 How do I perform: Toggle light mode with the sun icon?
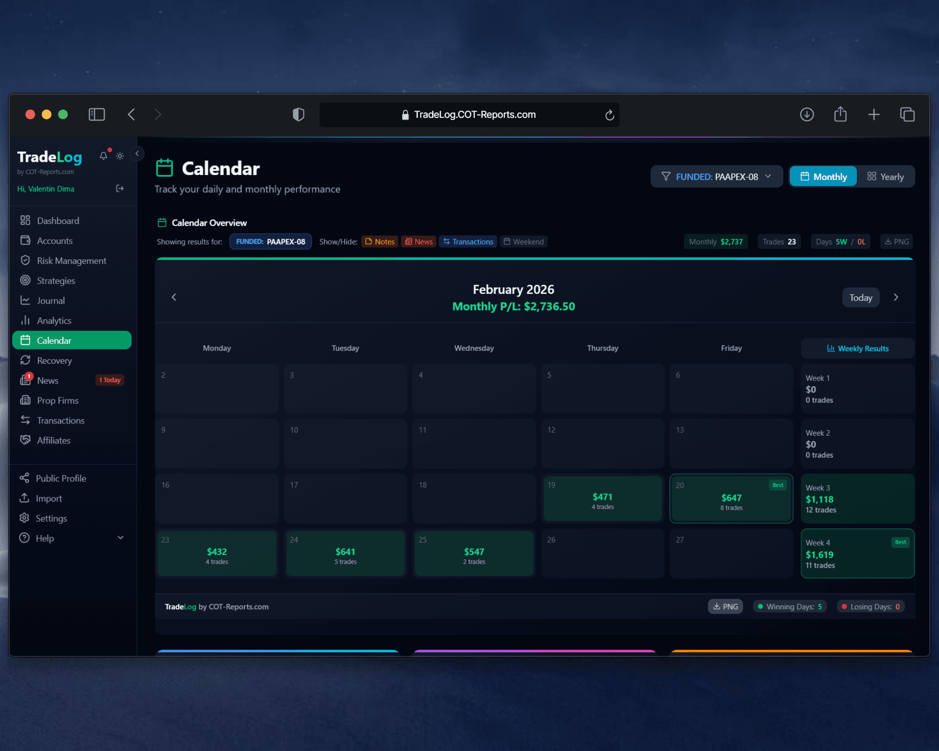(120, 155)
